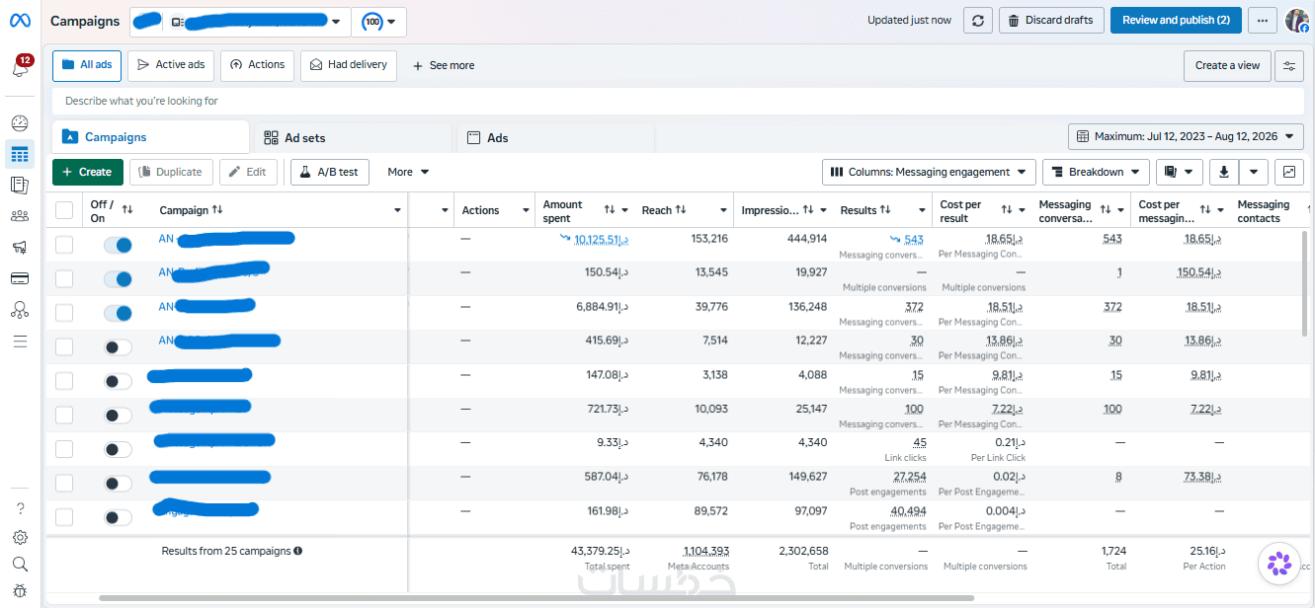1315x608 pixels.
Task: Click the Review and publish button
Action: click(x=1176, y=21)
